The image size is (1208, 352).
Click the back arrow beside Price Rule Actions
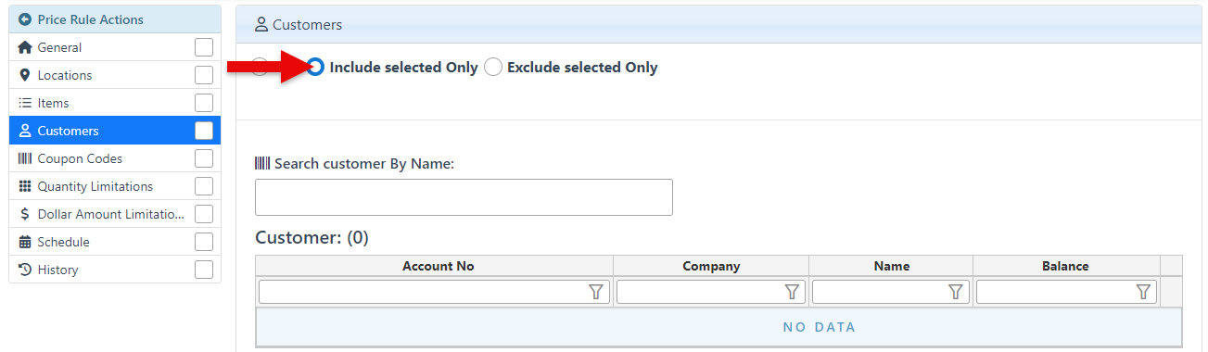click(25, 19)
